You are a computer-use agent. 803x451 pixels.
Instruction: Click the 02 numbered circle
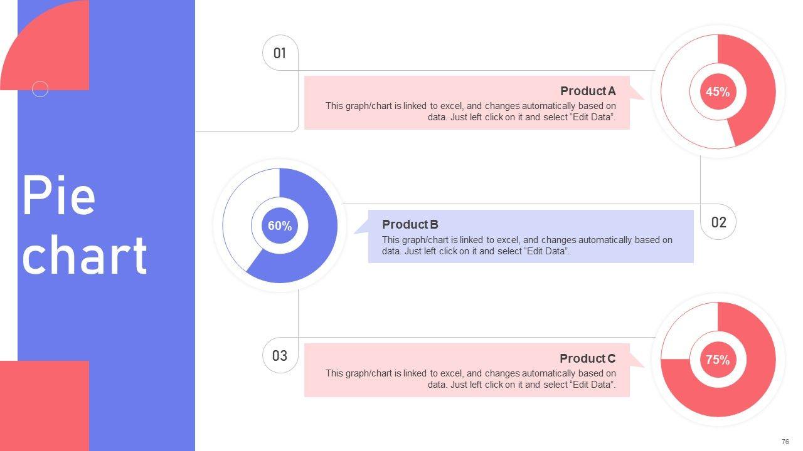point(718,222)
